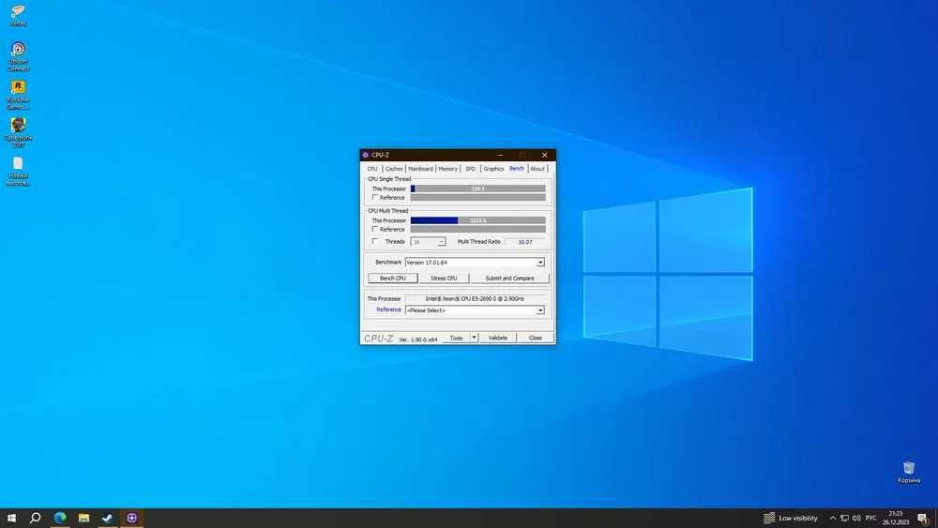Image resolution: width=938 pixels, height=528 pixels.
Task: Click the Close button at bottom
Action: [536, 338]
